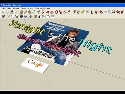The image size is (125, 94).
Task: Click the Zoom Extents icon
Action: pyautogui.click(x=114, y=12)
